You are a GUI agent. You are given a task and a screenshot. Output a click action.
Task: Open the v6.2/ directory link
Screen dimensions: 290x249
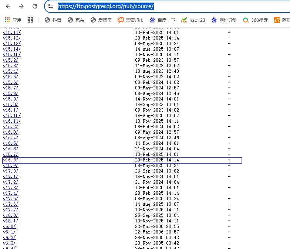9,238
